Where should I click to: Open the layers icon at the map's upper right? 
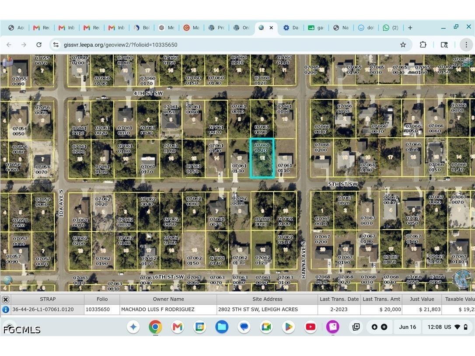point(468,62)
